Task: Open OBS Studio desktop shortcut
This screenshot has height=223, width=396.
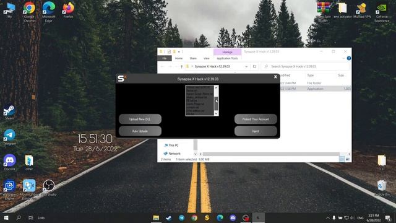Action: (x=49, y=188)
